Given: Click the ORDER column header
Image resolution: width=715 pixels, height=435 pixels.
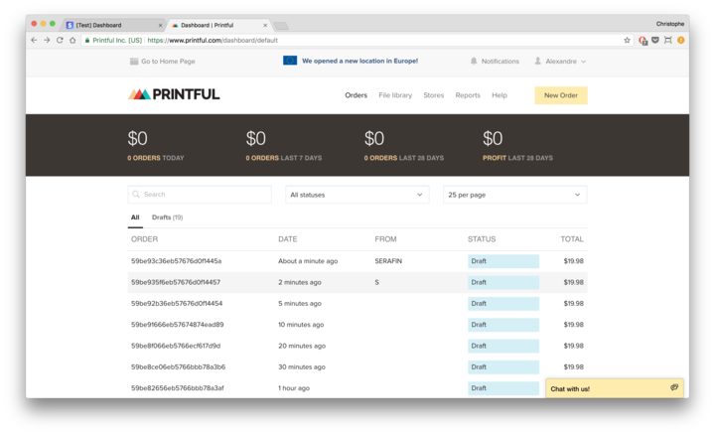Looking at the screenshot, I should [x=144, y=239].
